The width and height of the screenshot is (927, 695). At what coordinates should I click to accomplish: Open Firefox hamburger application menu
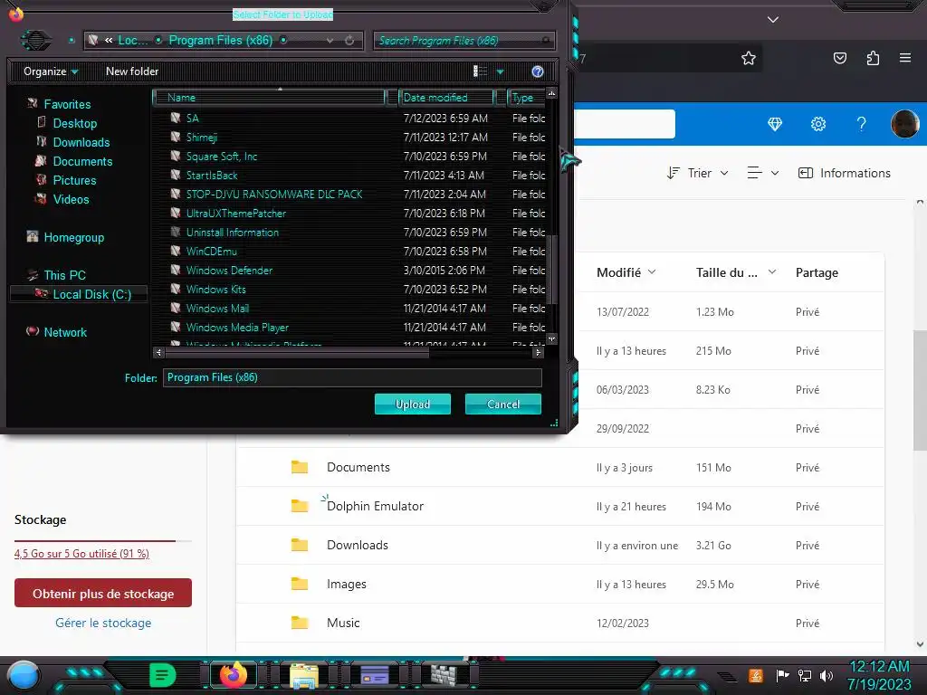click(905, 58)
